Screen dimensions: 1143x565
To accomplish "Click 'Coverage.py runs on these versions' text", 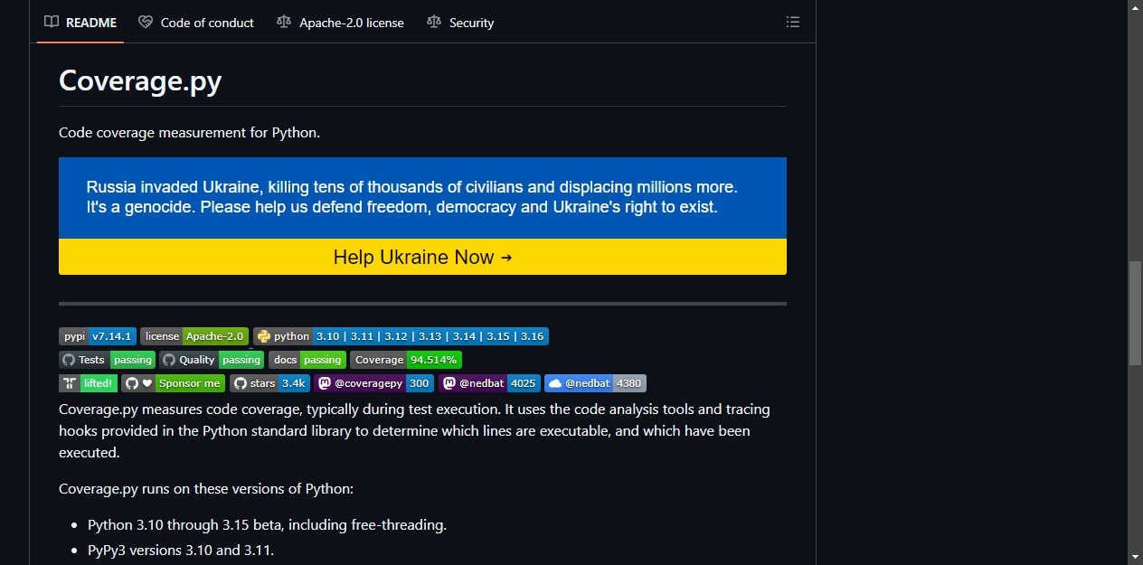I will tap(206, 488).
